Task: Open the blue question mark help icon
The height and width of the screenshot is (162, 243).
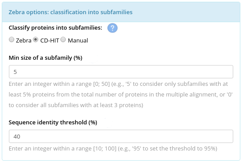Action: [x=112, y=28]
